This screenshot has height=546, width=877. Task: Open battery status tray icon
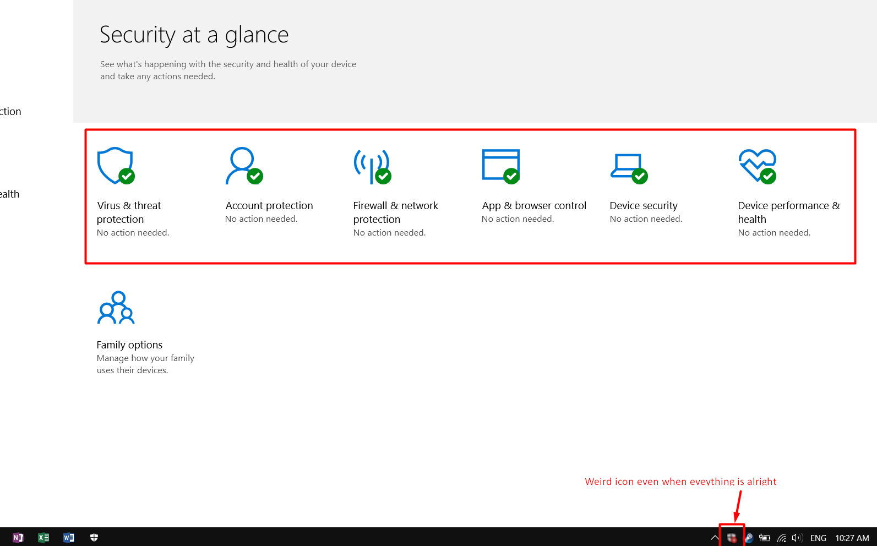[x=765, y=538]
